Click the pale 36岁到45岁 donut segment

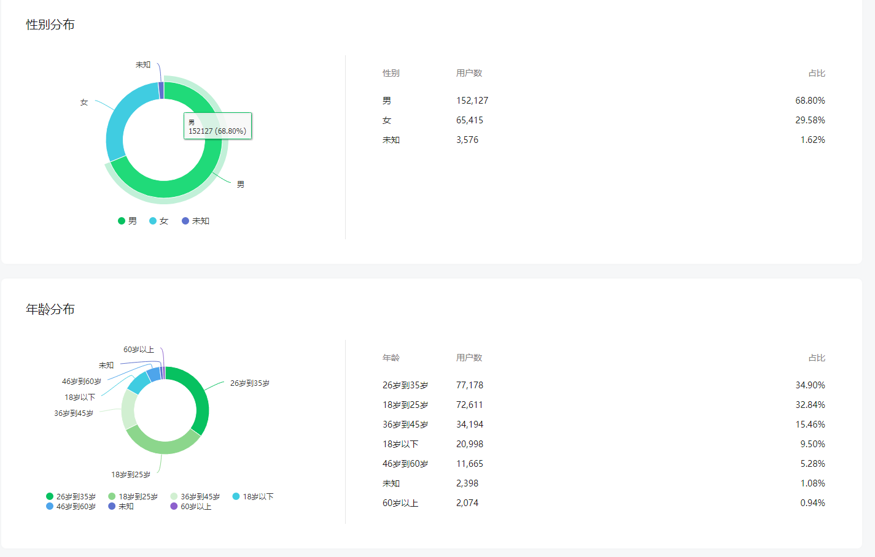pyautogui.click(x=128, y=409)
